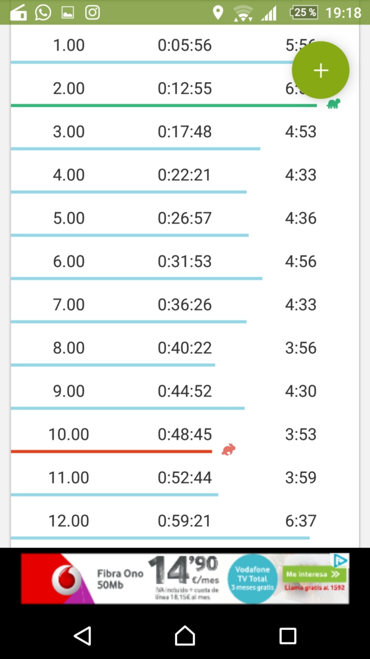
Task: Select the 10.00 km lap row
Action: [x=185, y=434]
